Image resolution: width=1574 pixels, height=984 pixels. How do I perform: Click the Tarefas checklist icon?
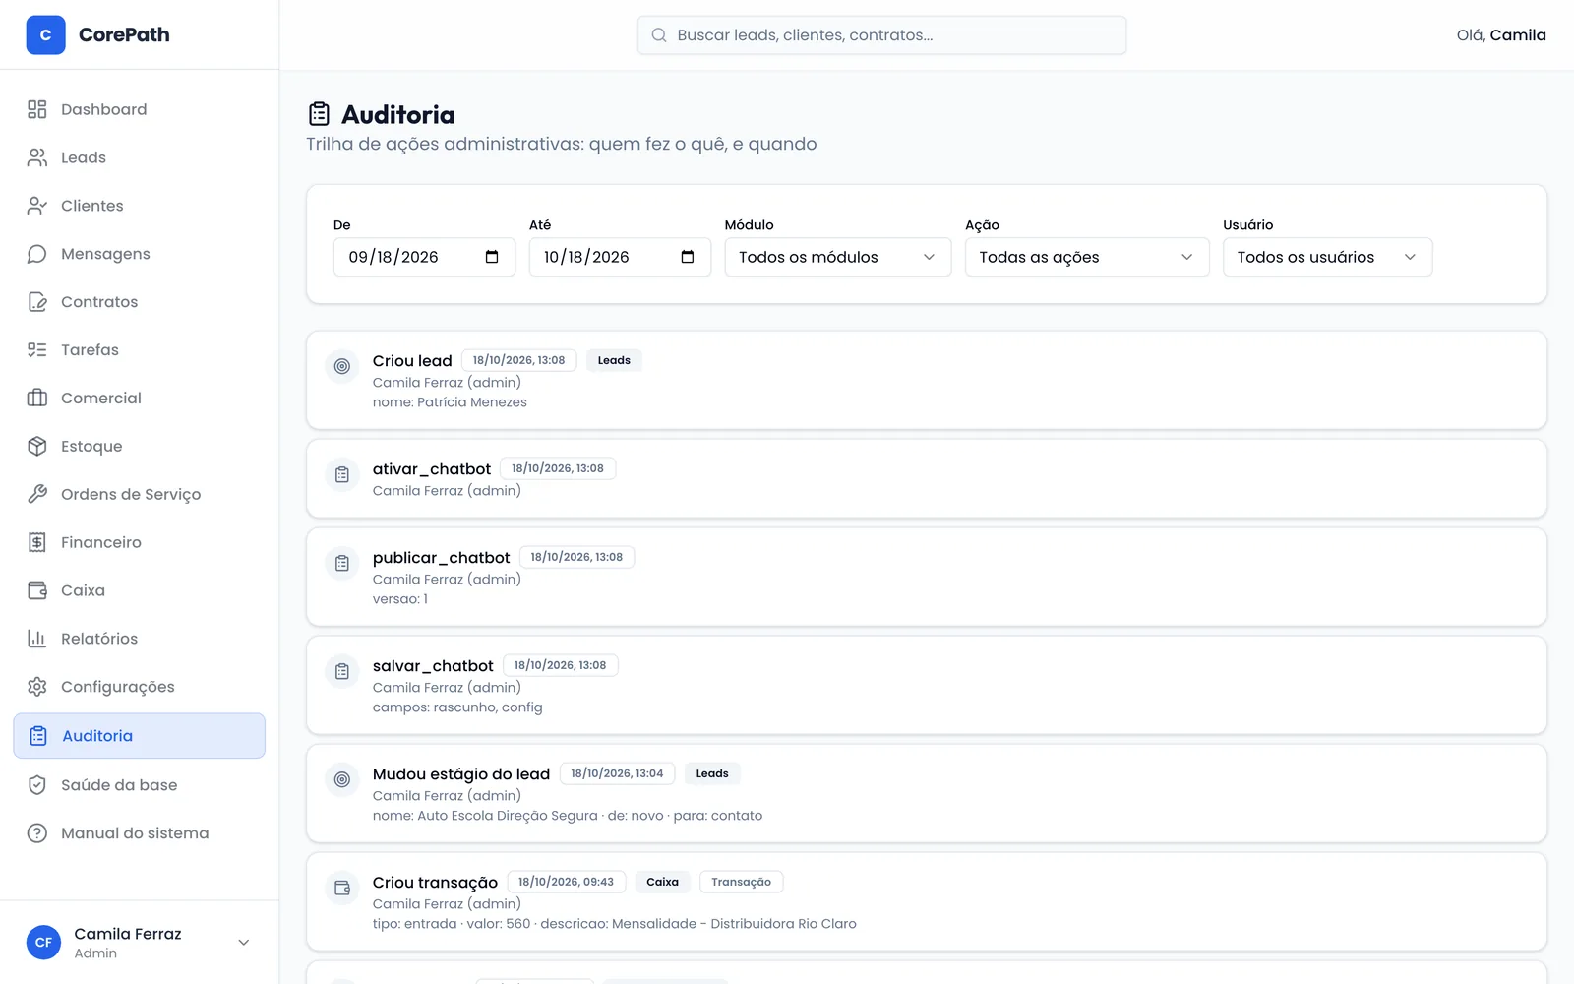click(37, 350)
